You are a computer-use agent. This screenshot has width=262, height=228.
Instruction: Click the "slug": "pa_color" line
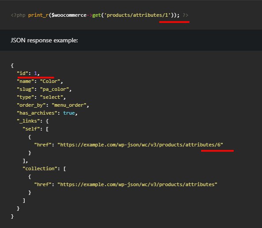44,90
